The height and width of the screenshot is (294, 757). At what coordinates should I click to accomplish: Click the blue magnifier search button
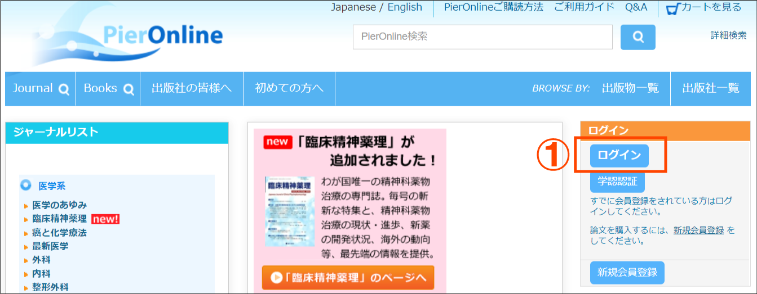[x=638, y=37]
